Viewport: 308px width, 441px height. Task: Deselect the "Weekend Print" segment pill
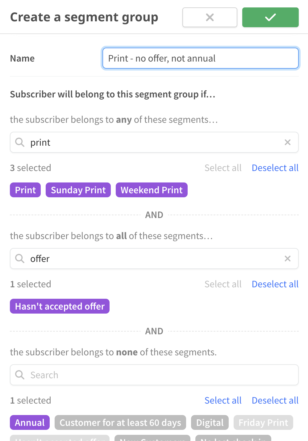pos(152,190)
